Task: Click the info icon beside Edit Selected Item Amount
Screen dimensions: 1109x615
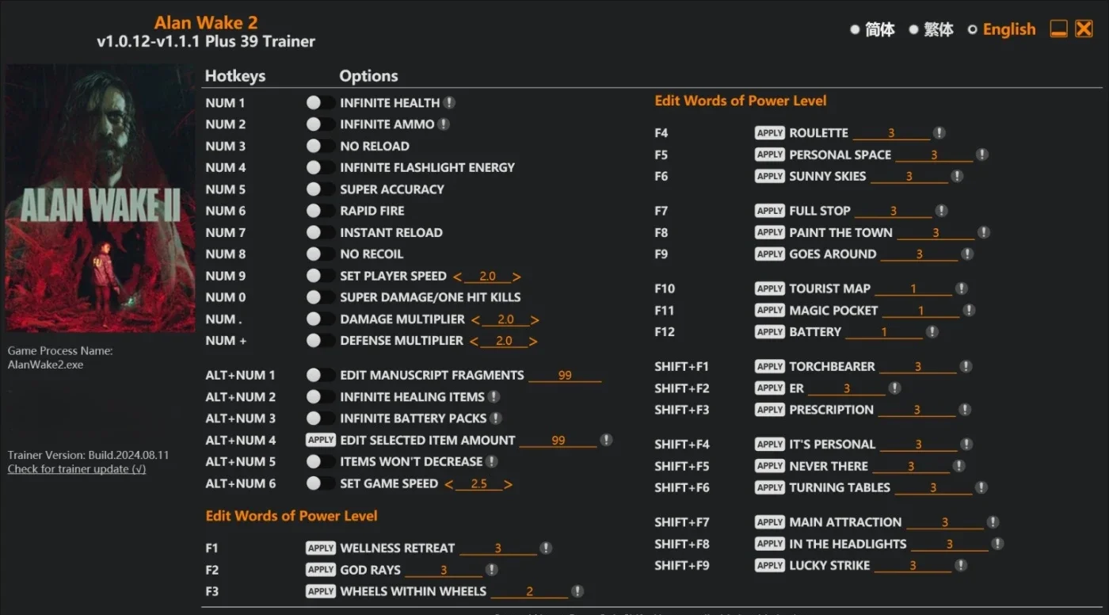Action: pos(606,439)
